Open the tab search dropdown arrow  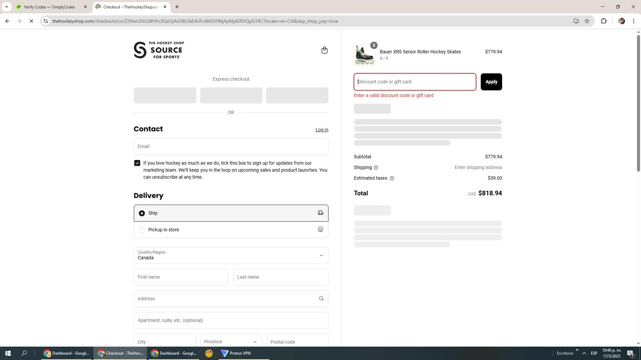pos(6,7)
